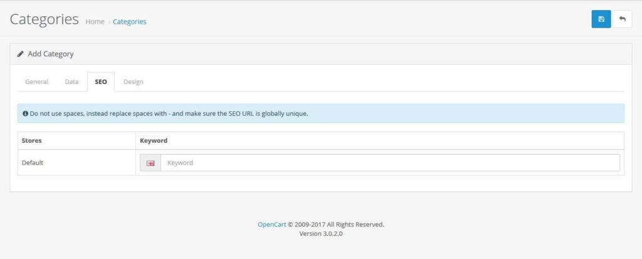
Task: Go to the Design tab
Action: click(x=133, y=82)
